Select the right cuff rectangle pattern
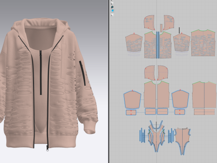217x163 pixels. (x=179, y=112)
